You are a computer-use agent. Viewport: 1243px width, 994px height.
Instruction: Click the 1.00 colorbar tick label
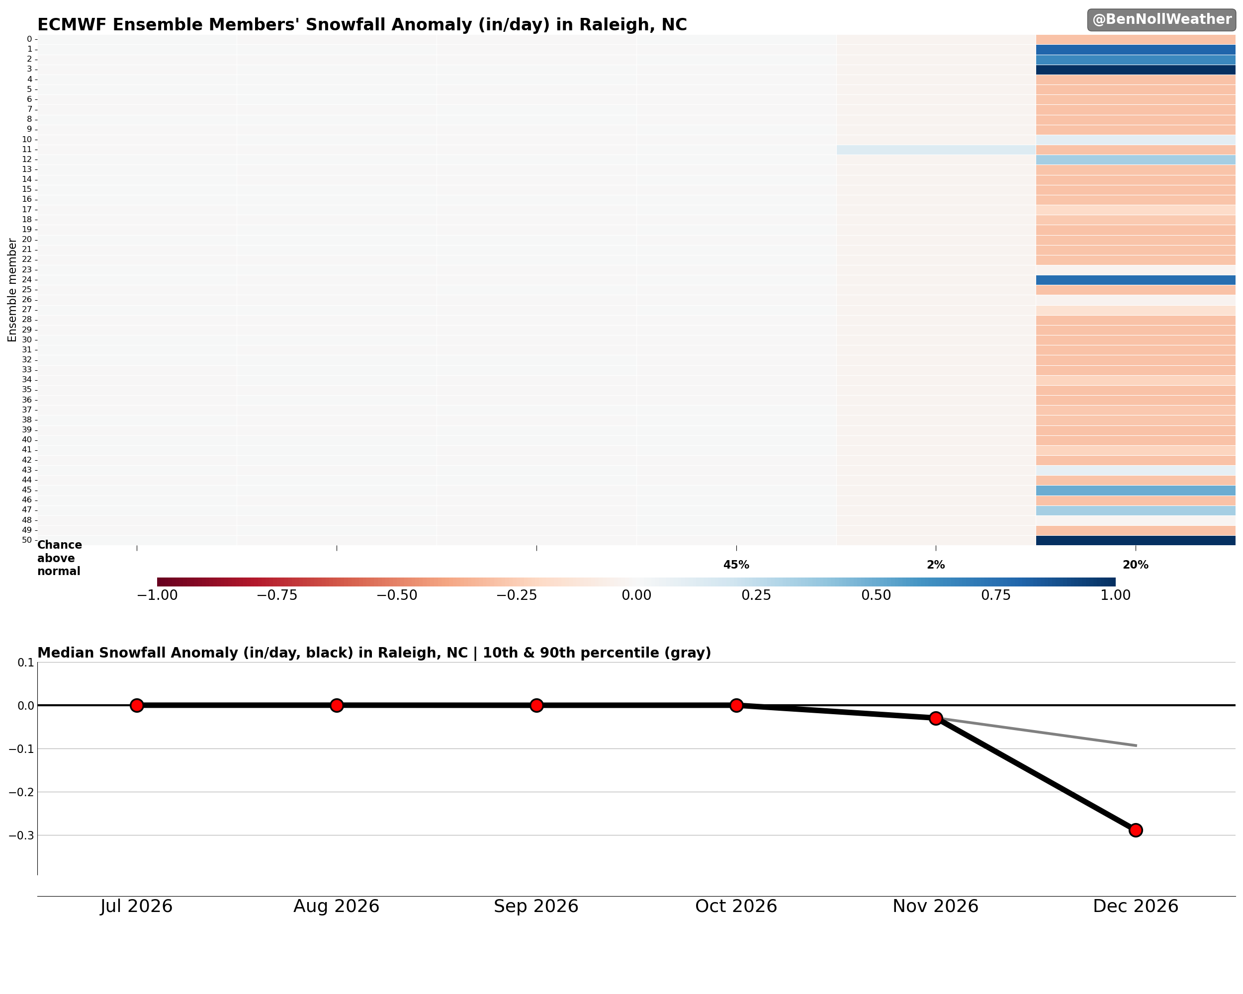point(1116,596)
